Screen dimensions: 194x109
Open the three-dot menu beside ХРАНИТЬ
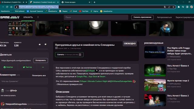[x=38, y=17]
